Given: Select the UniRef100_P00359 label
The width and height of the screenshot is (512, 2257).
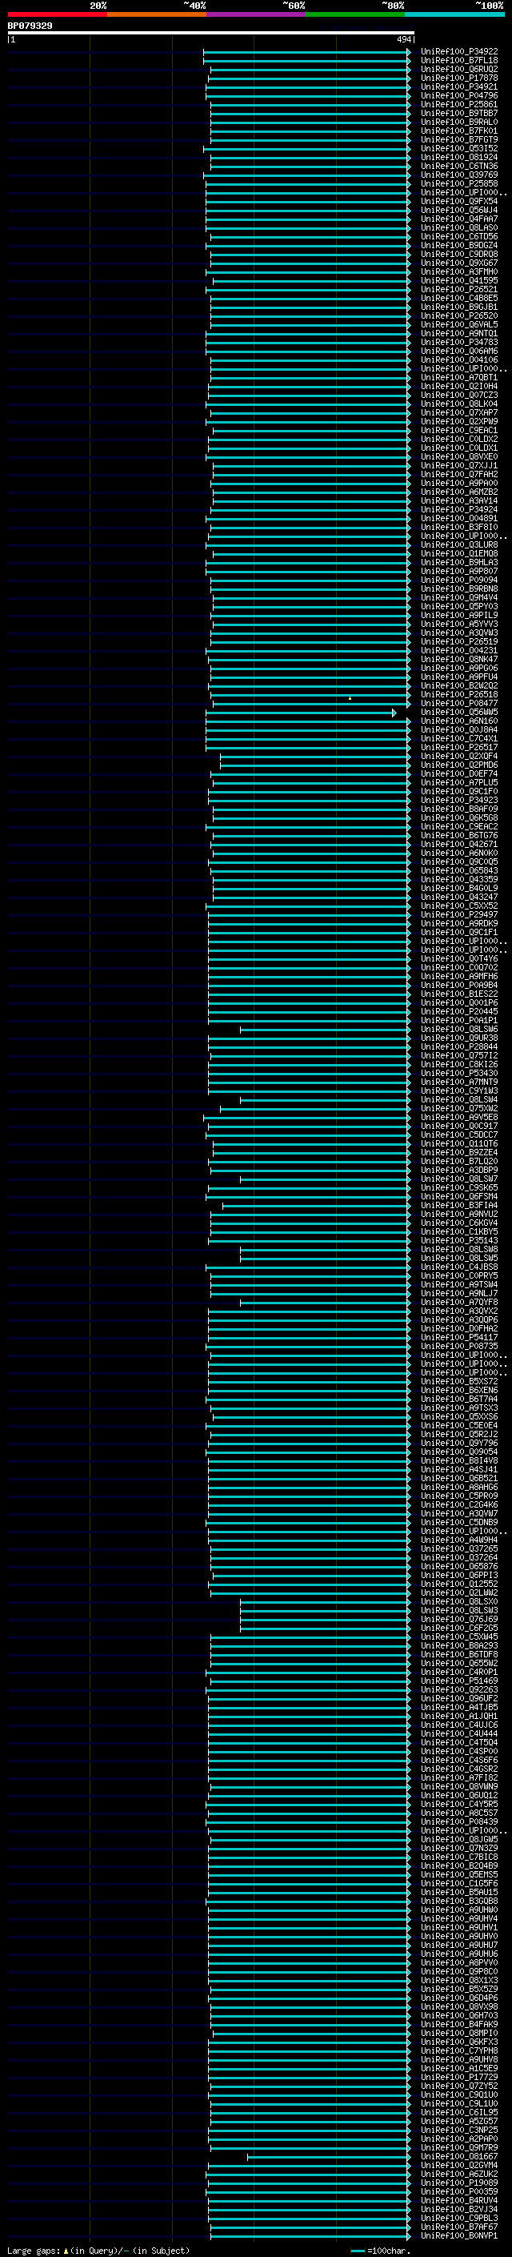Looking at the screenshot, I should (459, 2192).
